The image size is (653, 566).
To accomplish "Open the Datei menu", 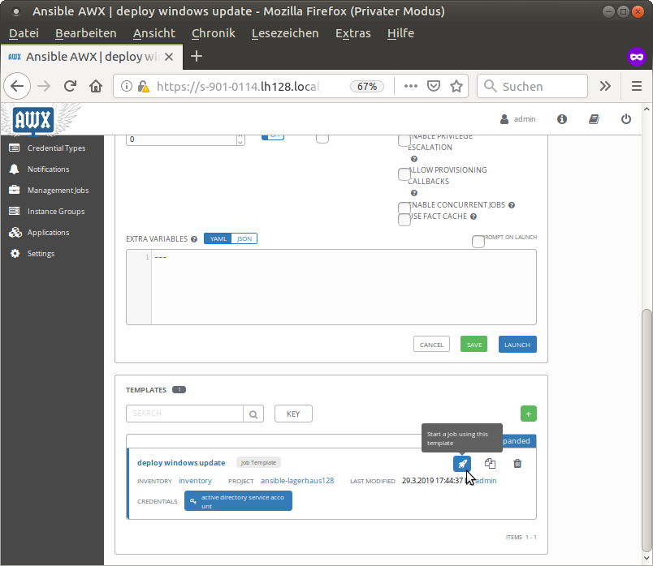I will pos(24,33).
